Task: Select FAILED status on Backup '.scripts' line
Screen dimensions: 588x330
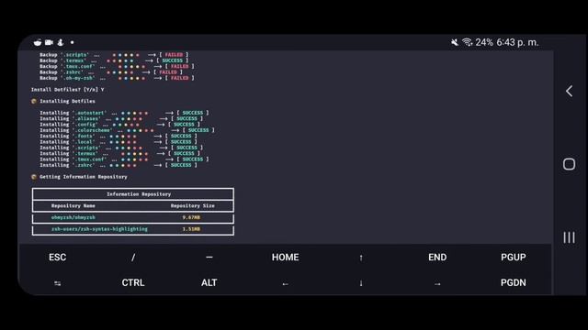Action: tap(174, 55)
